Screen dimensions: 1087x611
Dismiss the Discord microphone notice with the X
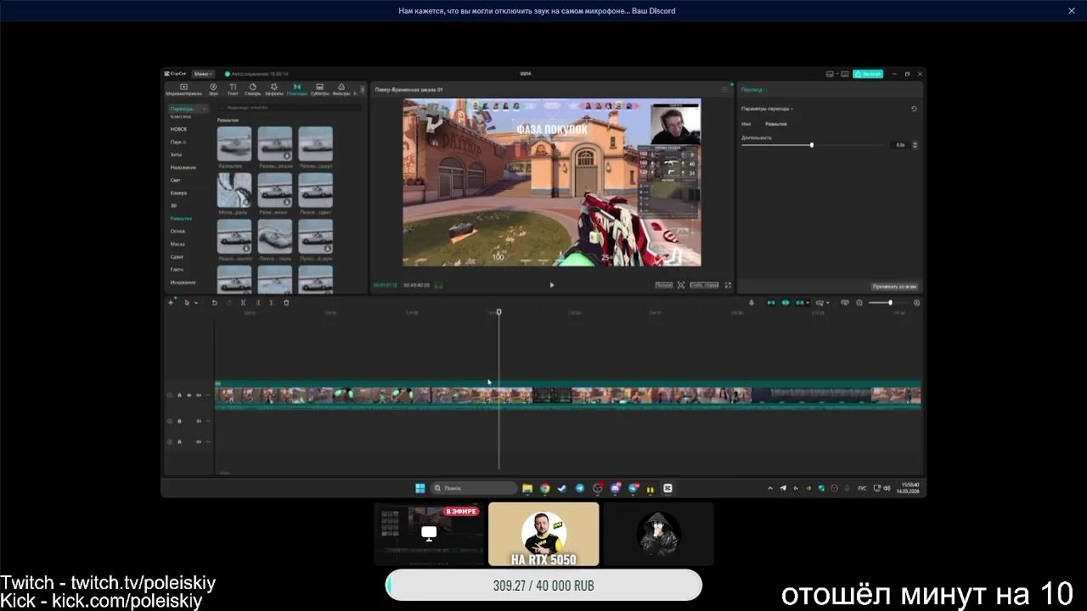(x=1072, y=11)
